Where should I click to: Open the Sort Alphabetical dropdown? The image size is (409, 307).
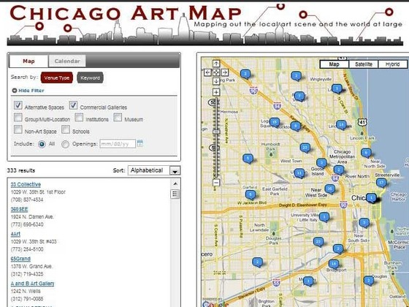154,170
